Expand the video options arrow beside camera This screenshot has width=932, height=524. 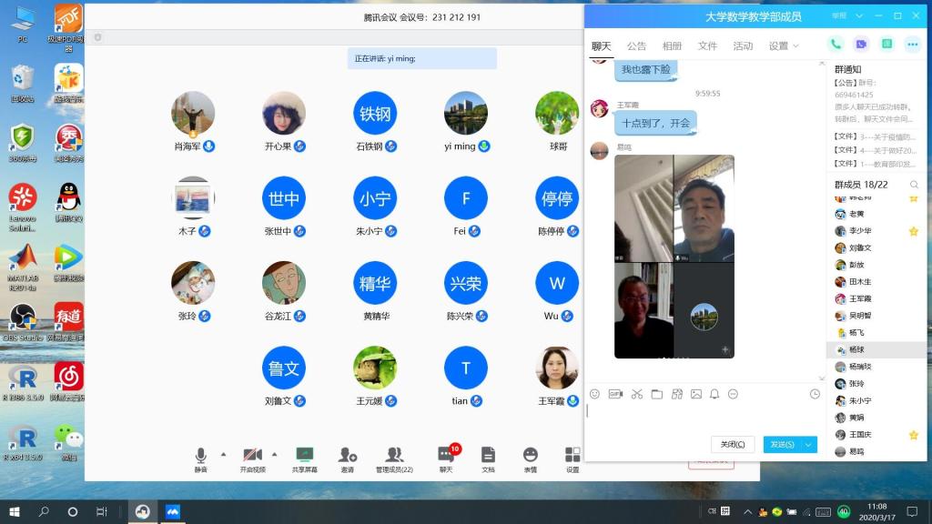[274, 452]
